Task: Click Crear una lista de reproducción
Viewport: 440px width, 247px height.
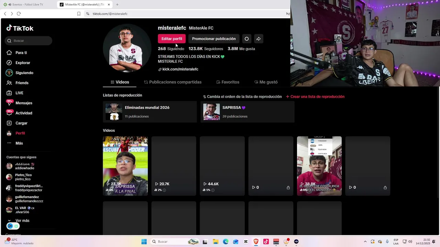Action: pyautogui.click(x=315, y=97)
